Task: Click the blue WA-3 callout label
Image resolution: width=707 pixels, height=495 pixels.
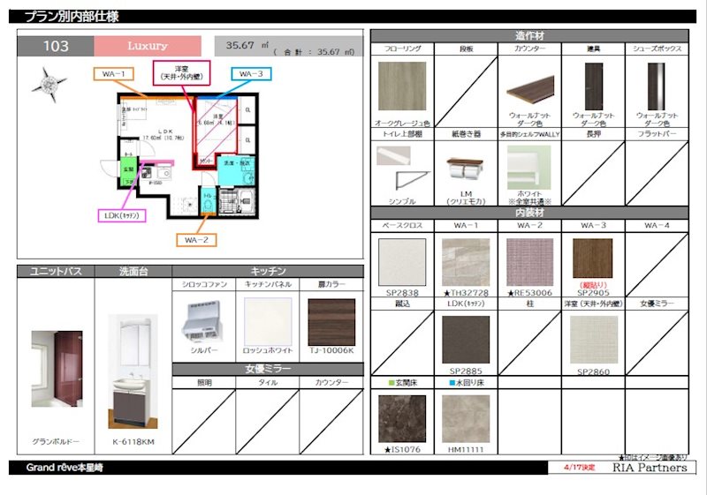Action: click(251, 74)
